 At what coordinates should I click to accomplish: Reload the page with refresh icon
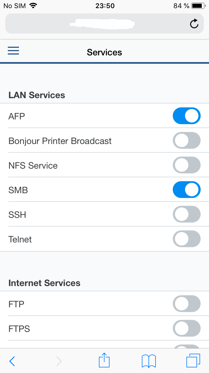tap(194, 24)
